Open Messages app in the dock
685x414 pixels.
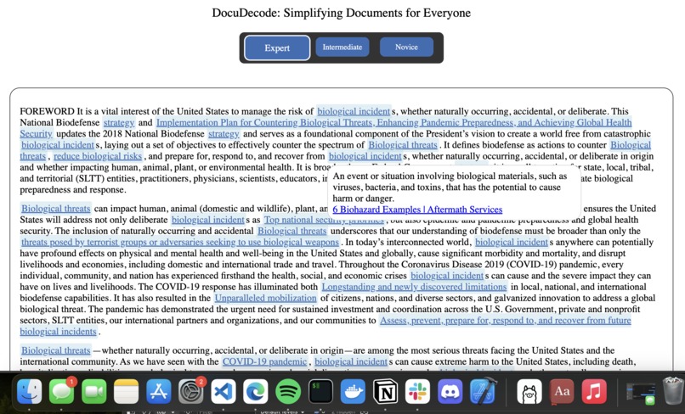(x=61, y=391)
